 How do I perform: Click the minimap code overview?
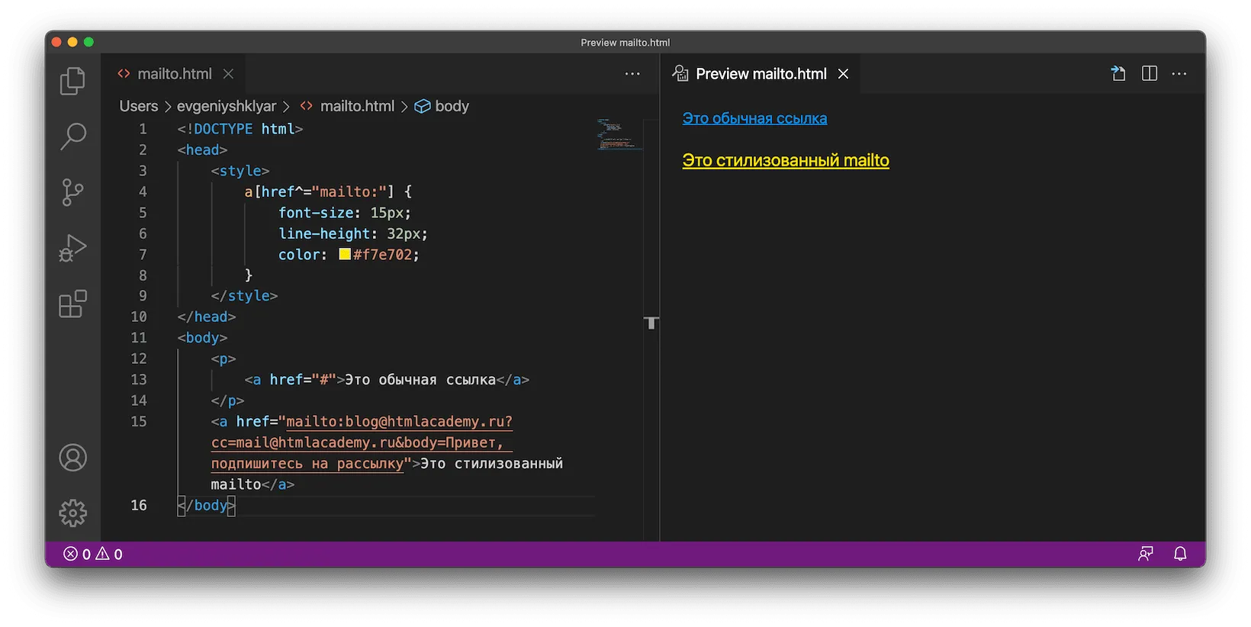pyautogui.click(x=619, y=134)
